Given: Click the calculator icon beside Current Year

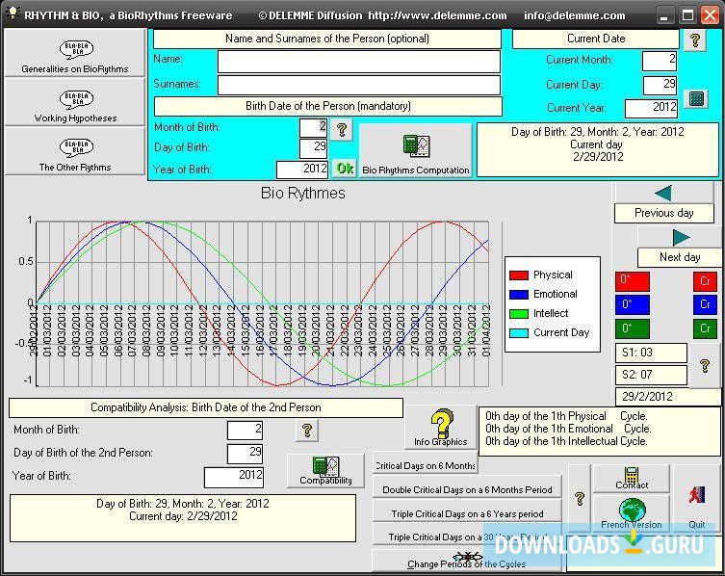Looking at the screenshot, I should (696, 100).
